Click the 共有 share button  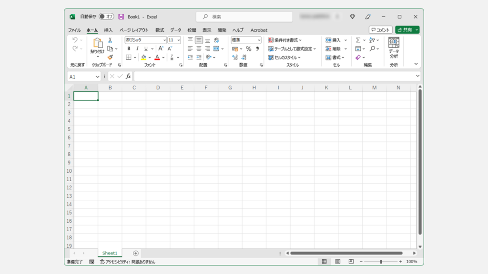pos(405,29)
